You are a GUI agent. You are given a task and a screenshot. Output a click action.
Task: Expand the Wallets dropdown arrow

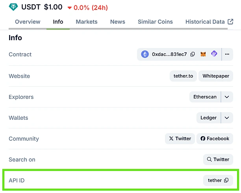click(227, 118)
